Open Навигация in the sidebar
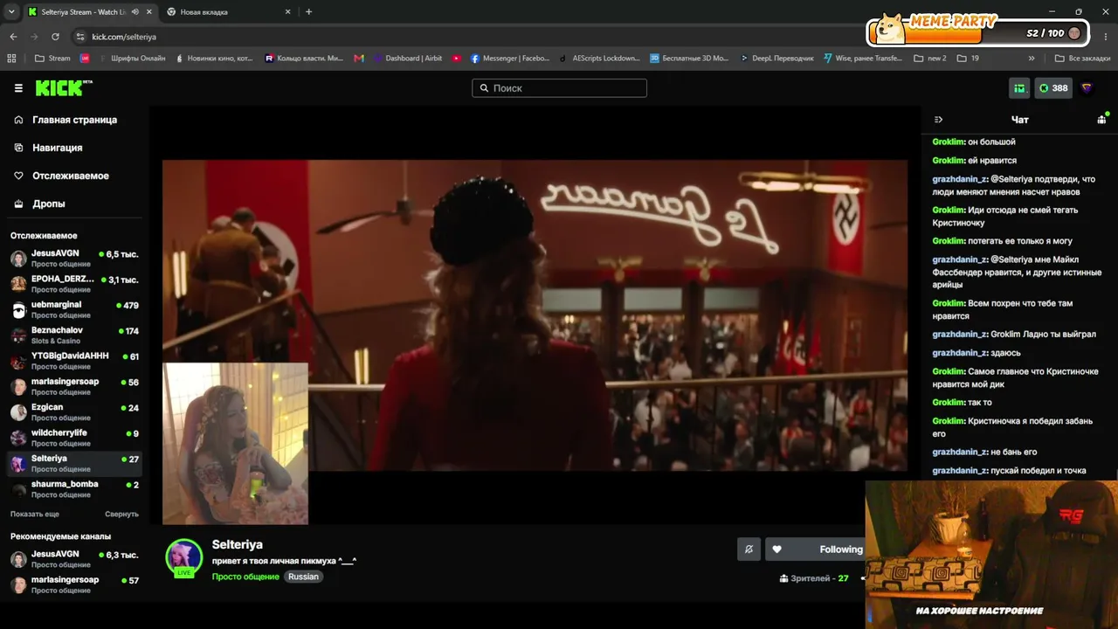Image resolution: width=1118 pixels, height=629 pixels. [58, 148]
